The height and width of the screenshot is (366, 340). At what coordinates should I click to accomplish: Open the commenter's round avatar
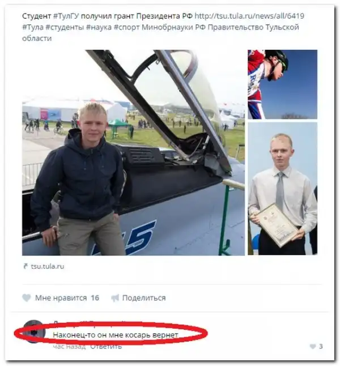33,331
